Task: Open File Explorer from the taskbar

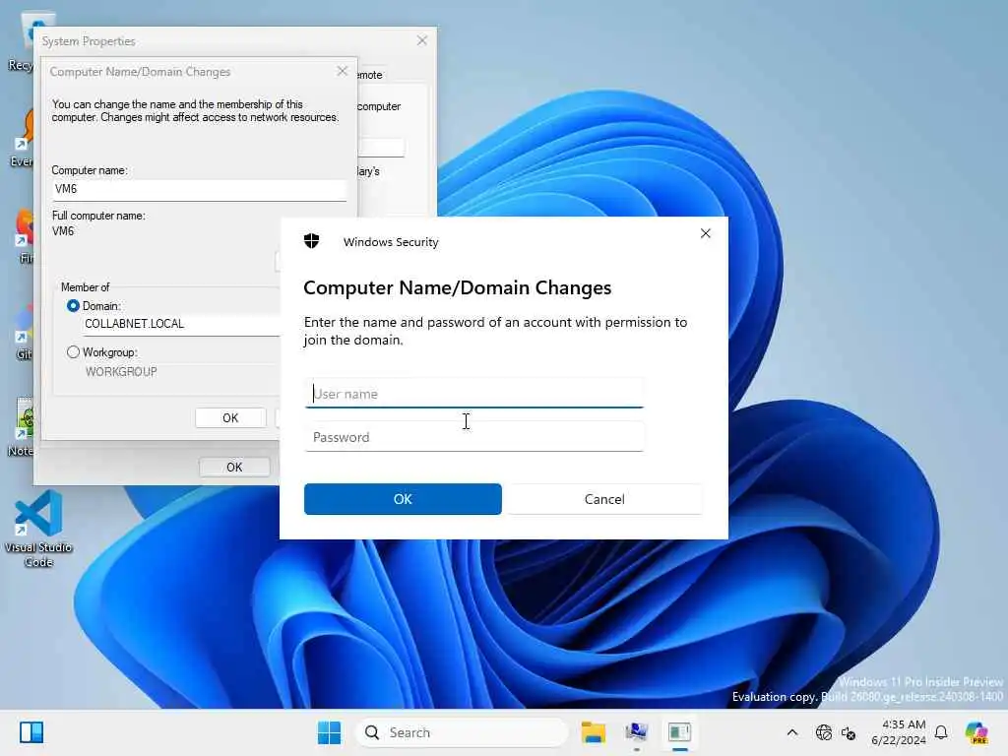Action: click(594, 732)
